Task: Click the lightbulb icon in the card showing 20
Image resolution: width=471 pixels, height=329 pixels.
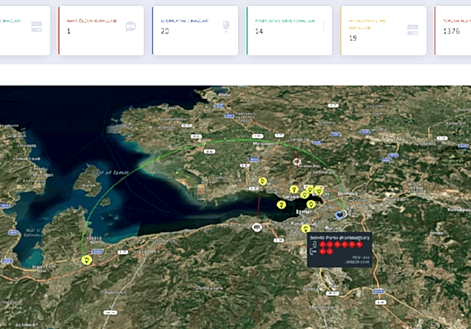Action: click(225, 26)
